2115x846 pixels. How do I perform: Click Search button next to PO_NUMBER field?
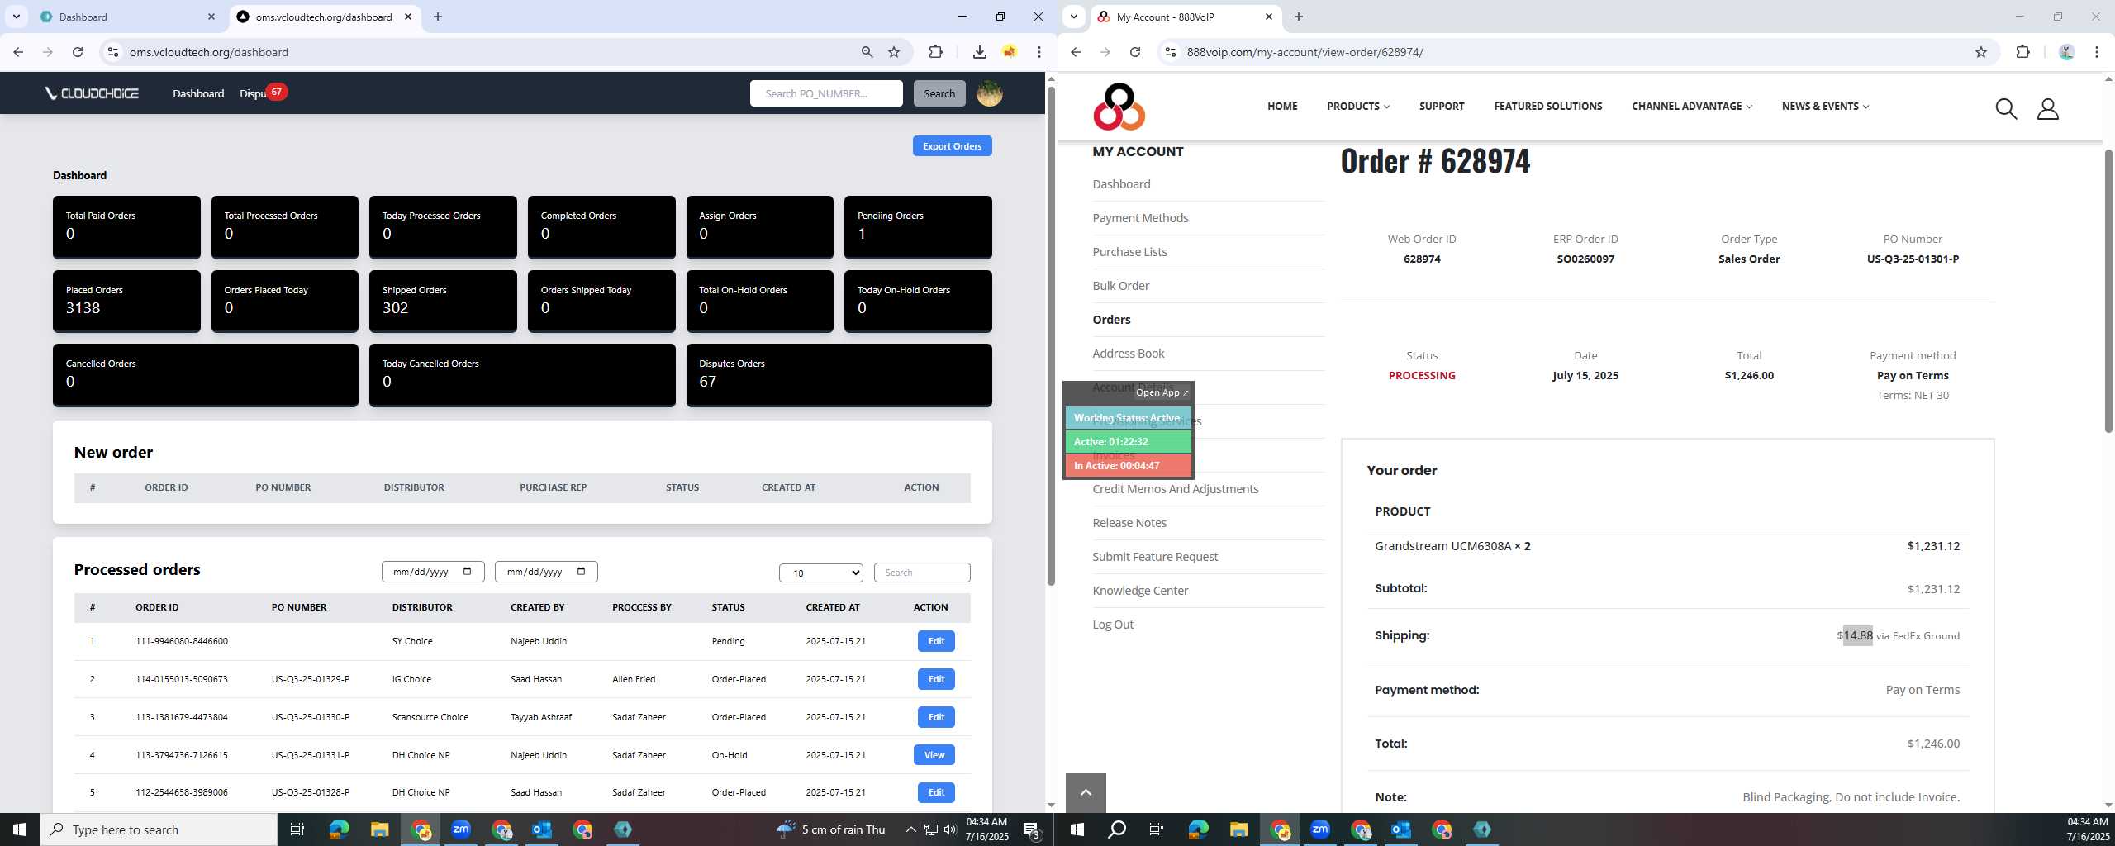click(x=939, y=93)
